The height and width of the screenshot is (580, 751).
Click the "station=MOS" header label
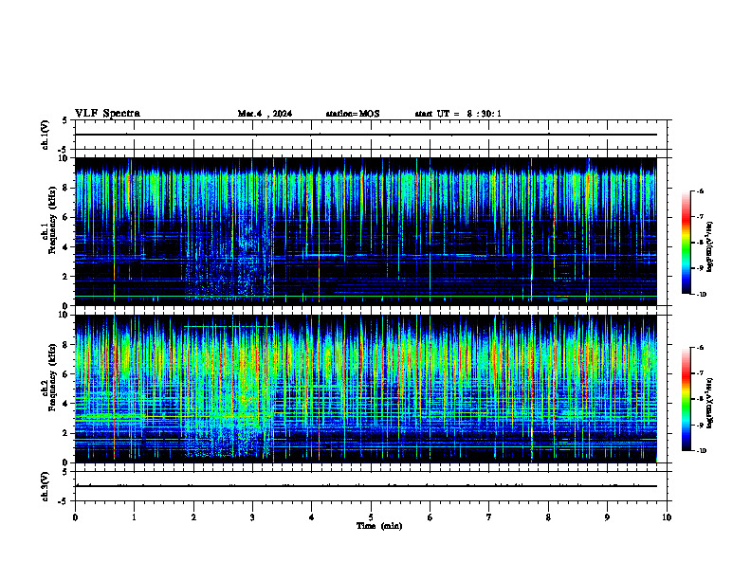coord(353,114)
